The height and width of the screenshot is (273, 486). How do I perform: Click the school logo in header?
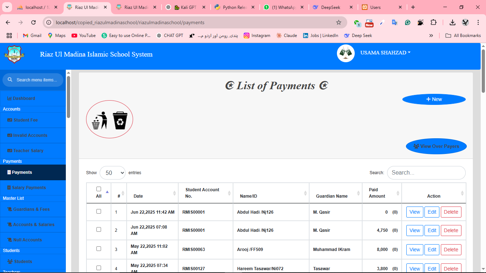click(14, 54)
